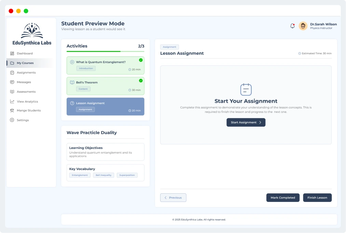Click the notification bell icon
This screenshot has width=346, height=233.
(292, 26)
